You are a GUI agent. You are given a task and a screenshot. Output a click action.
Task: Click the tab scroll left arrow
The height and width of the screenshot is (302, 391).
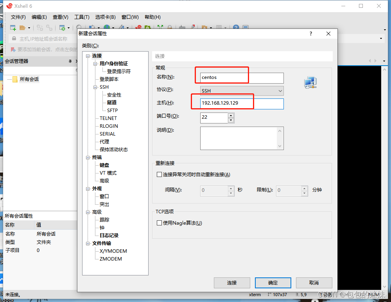pyautogui.click(x=369, y=61)
